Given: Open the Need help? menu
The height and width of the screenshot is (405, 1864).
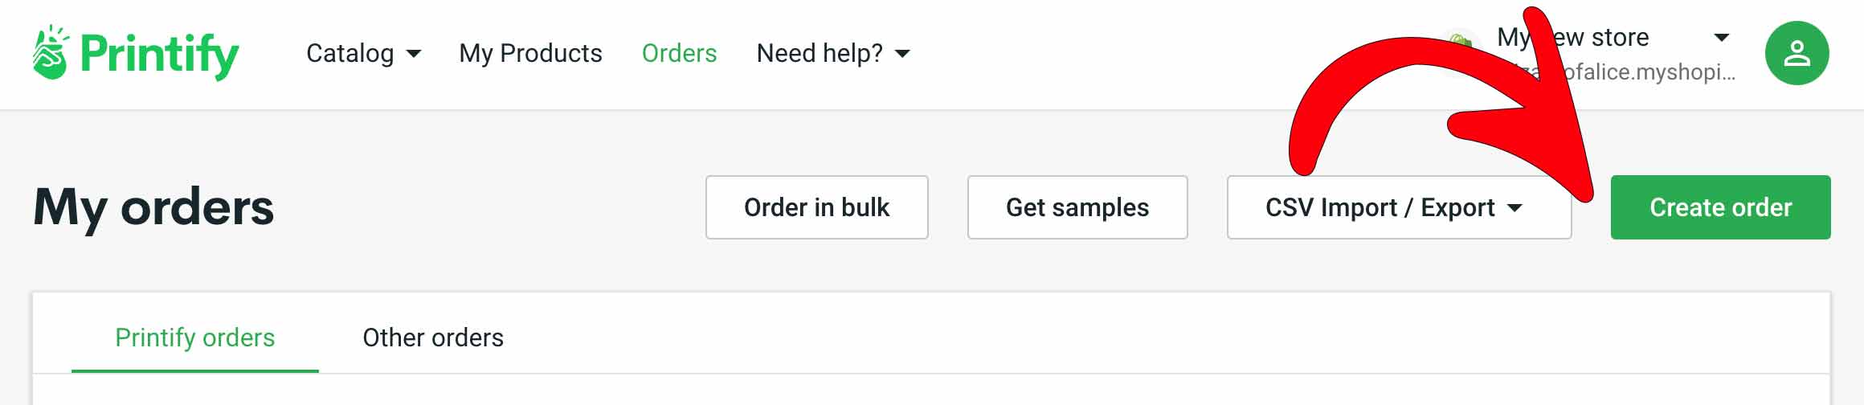Looking at the screenshot, I should click(x=820, y=53).
